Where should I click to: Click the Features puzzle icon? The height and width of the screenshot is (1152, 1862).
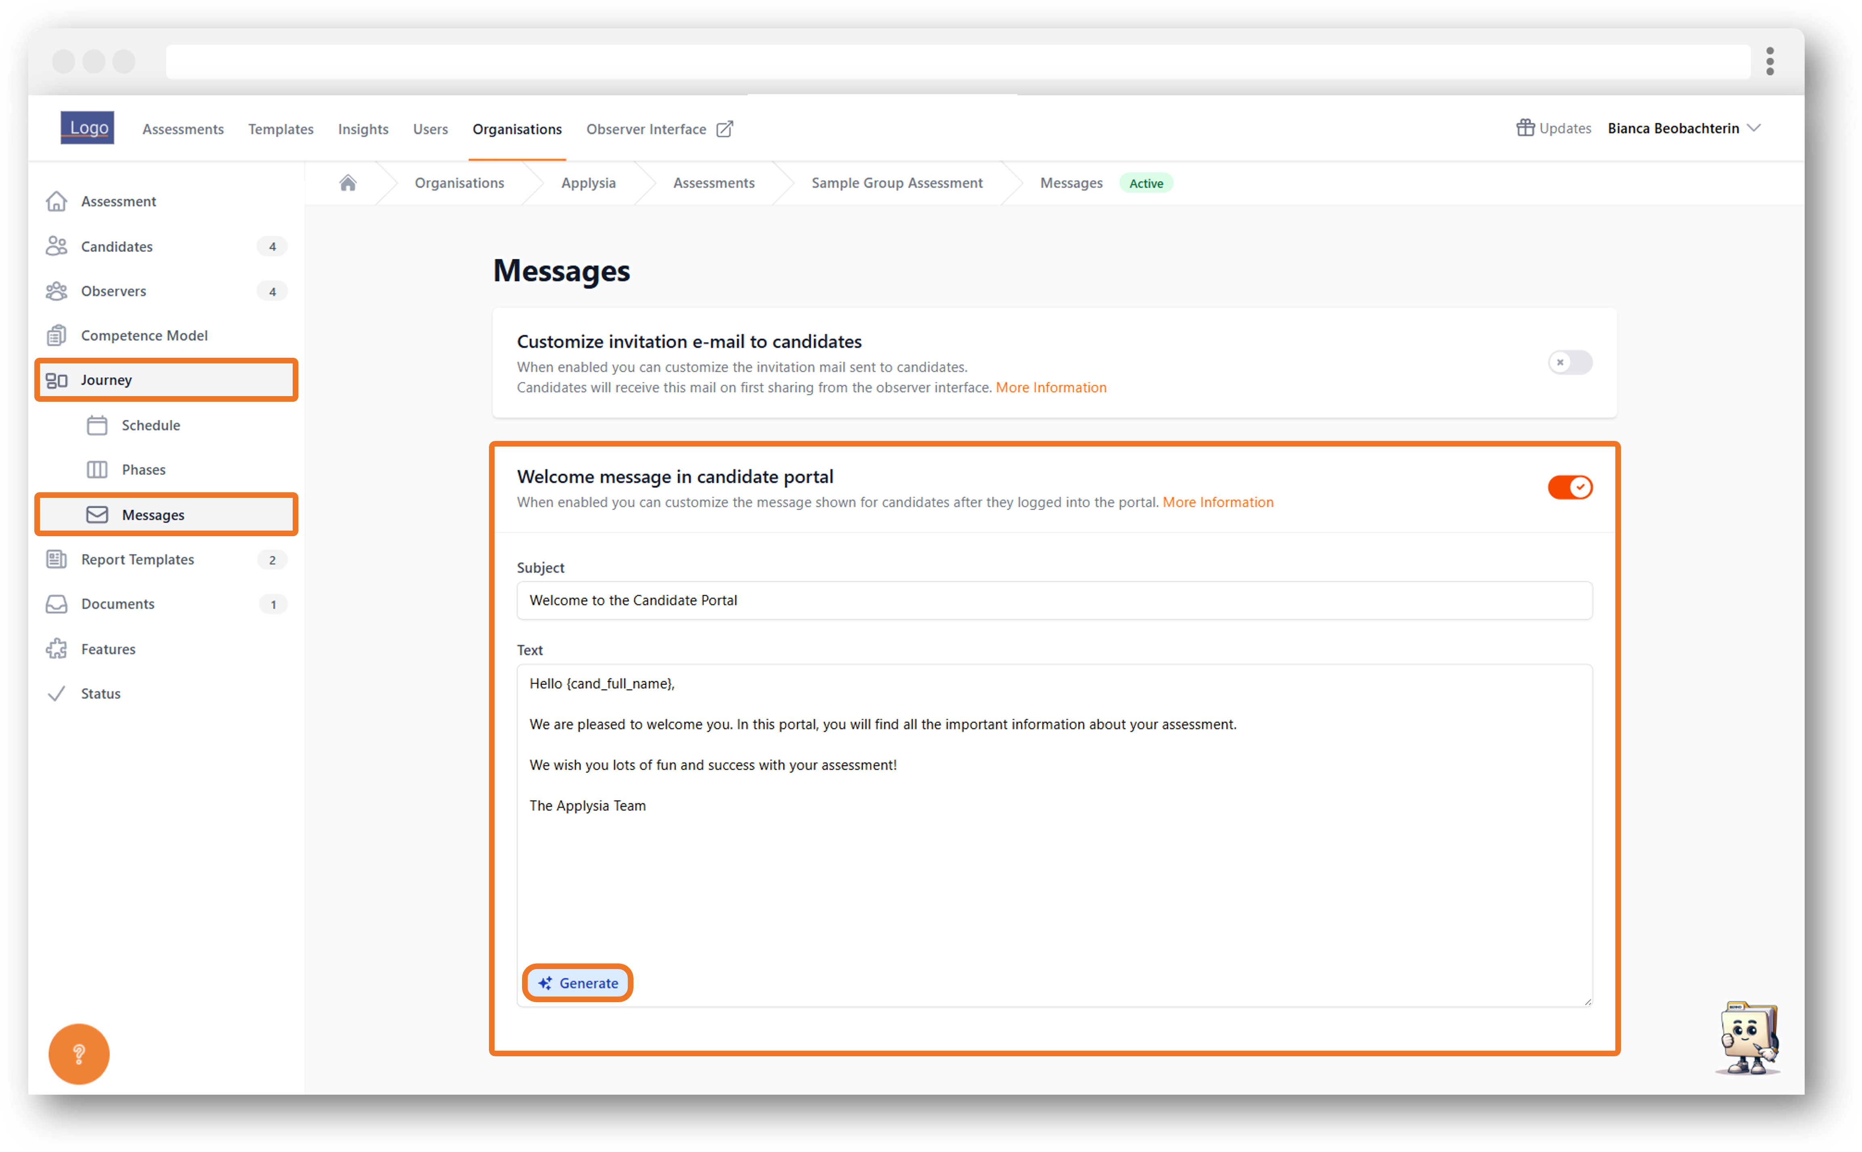(x=57, y=649)
